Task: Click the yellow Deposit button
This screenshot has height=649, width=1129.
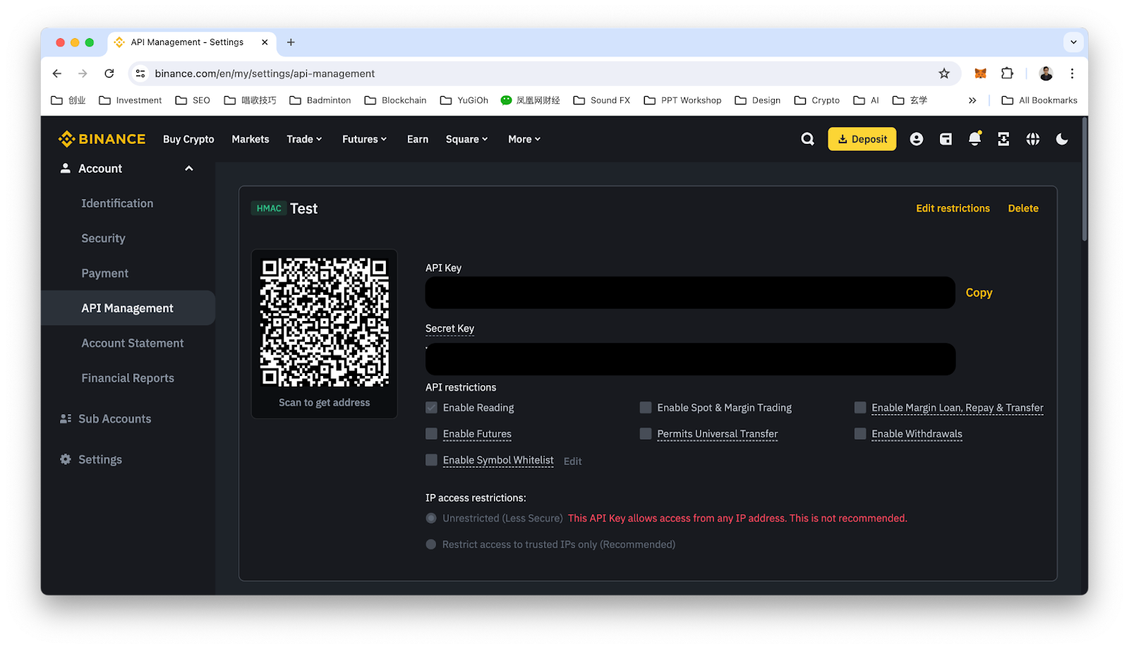Action: 862,139
